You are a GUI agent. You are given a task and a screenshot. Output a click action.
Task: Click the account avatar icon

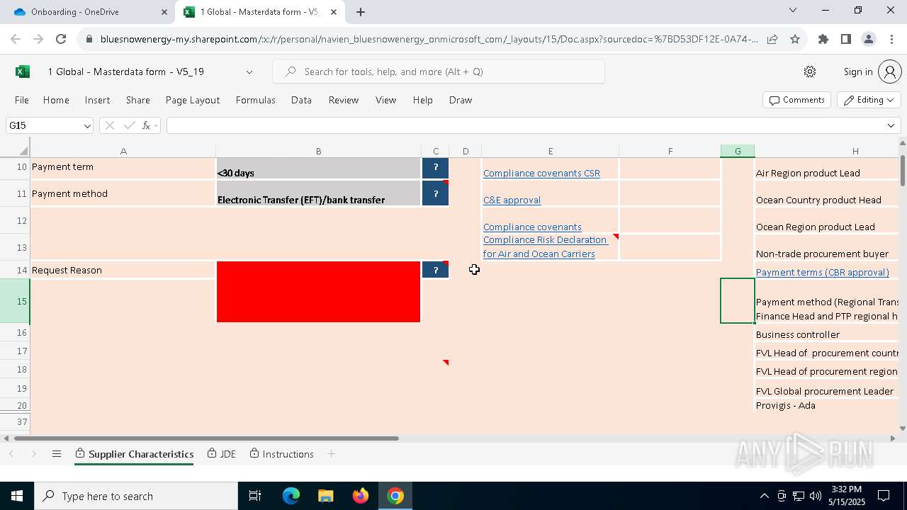pos(889,72)
